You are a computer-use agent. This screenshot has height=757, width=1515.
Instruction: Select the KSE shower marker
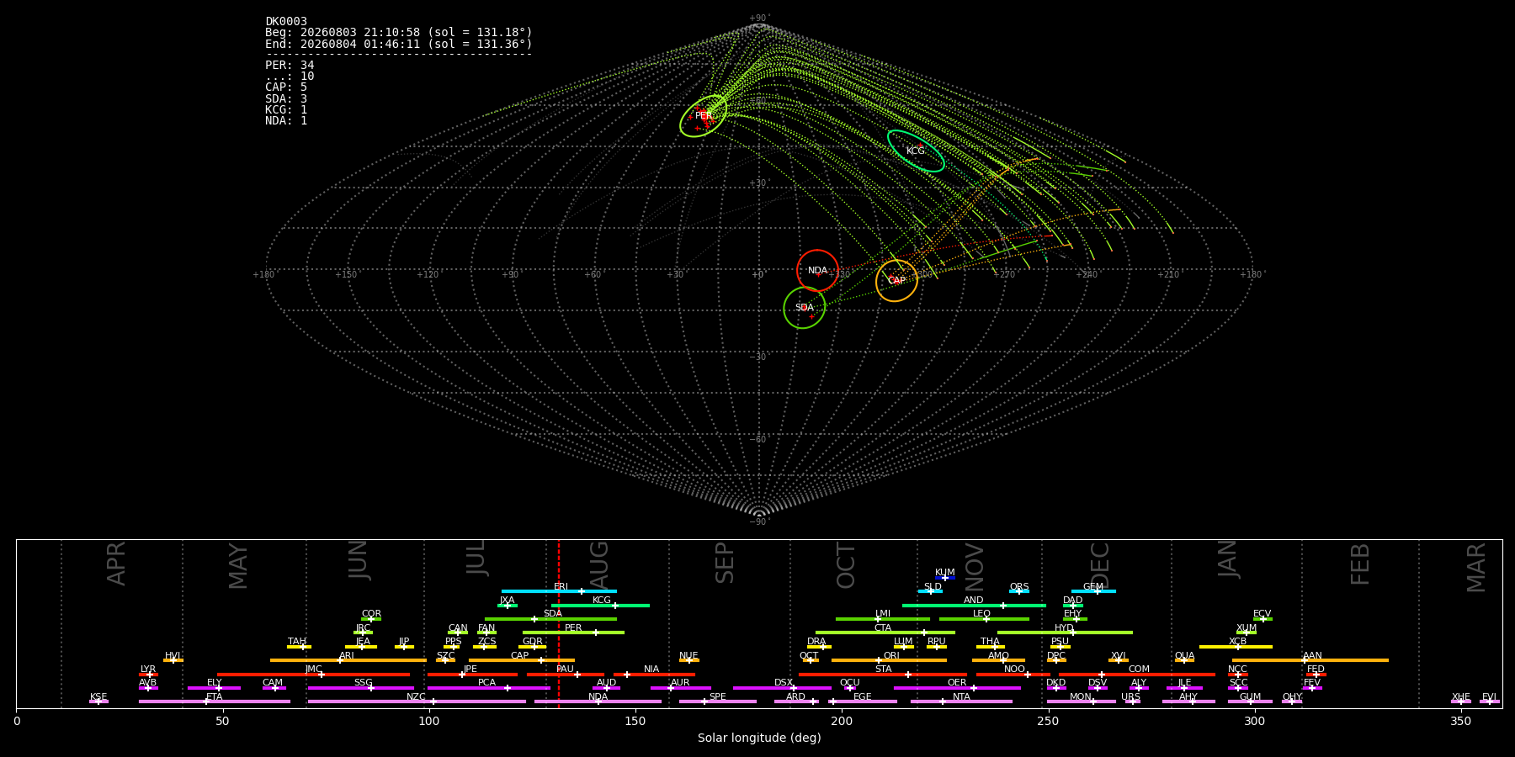point(98,701)
